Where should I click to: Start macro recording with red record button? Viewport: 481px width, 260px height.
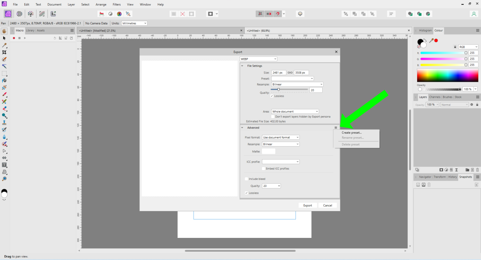point(14,38)
